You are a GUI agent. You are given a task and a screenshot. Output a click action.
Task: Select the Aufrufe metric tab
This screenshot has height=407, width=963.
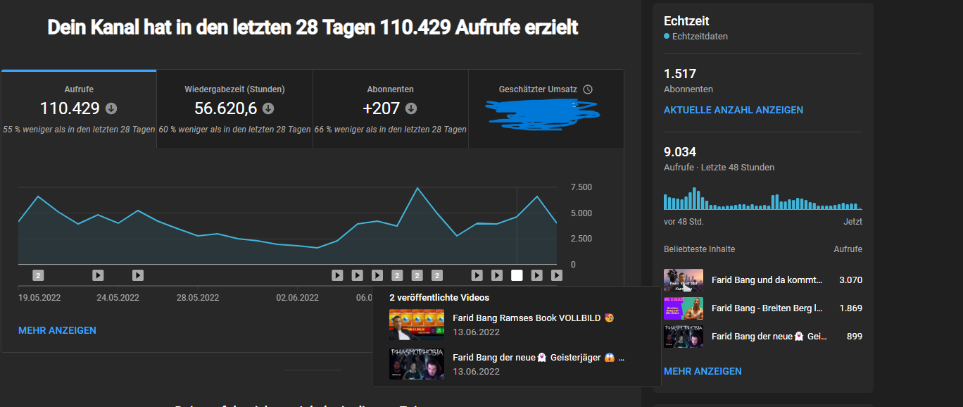79,109
